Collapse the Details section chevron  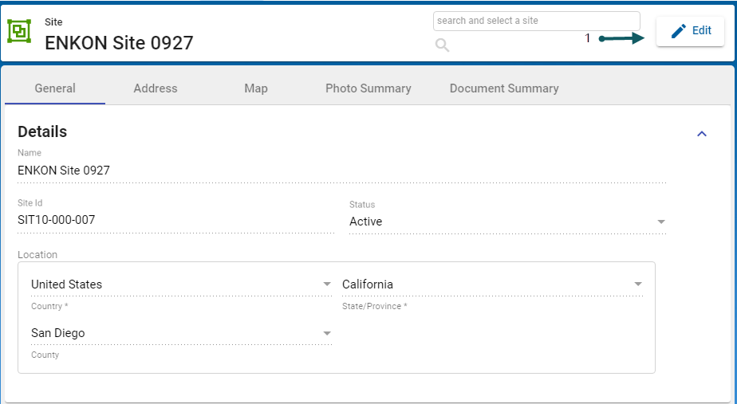click(x=702, y=134)
